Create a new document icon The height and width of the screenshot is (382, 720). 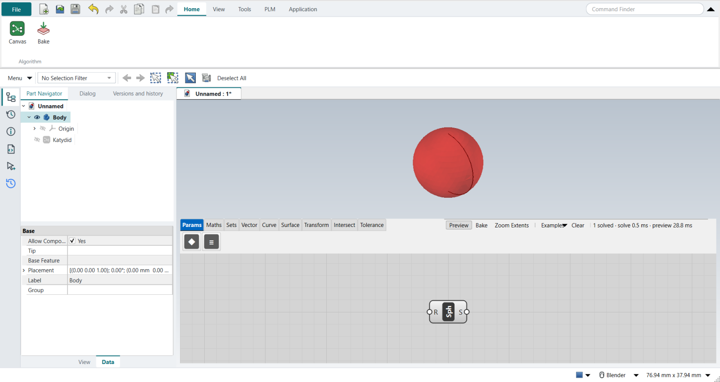click(x=44, y=9)
